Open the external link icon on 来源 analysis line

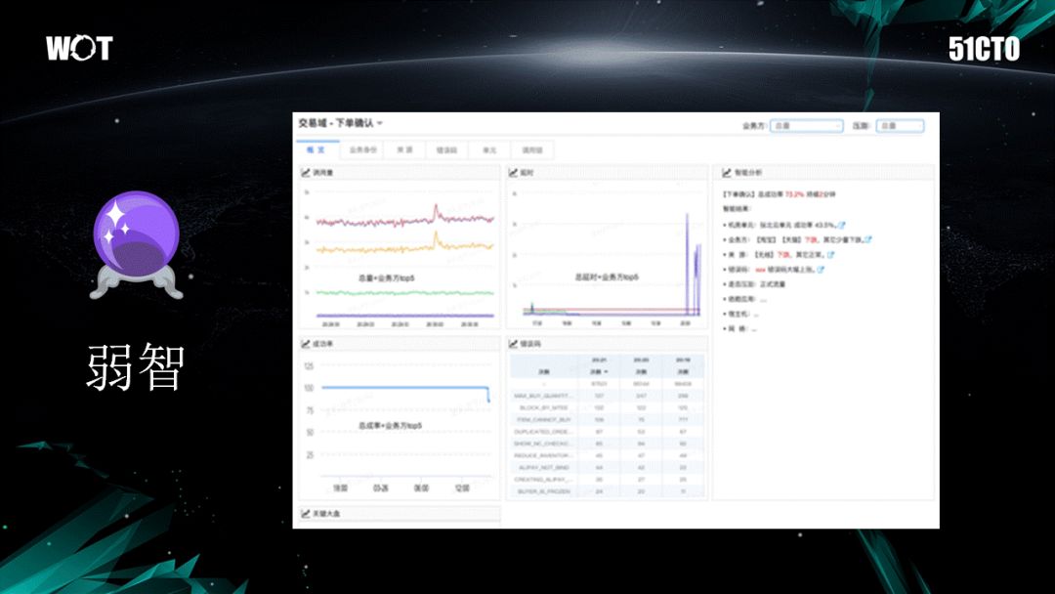[x=831, y=254]
